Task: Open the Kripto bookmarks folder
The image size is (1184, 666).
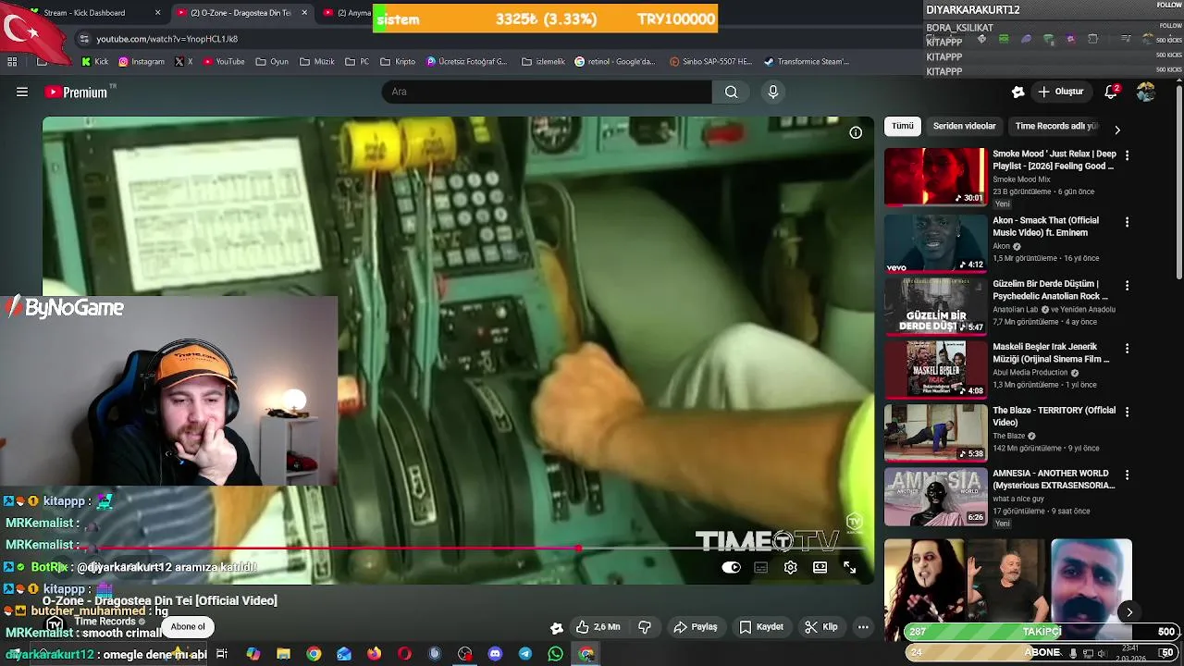Action: point(399,62)
